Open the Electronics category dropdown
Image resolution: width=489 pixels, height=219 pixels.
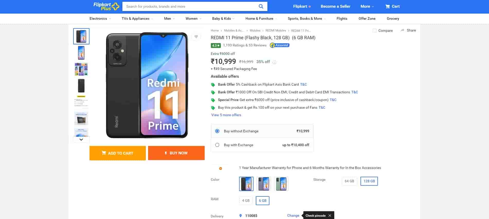pos(100,18)
